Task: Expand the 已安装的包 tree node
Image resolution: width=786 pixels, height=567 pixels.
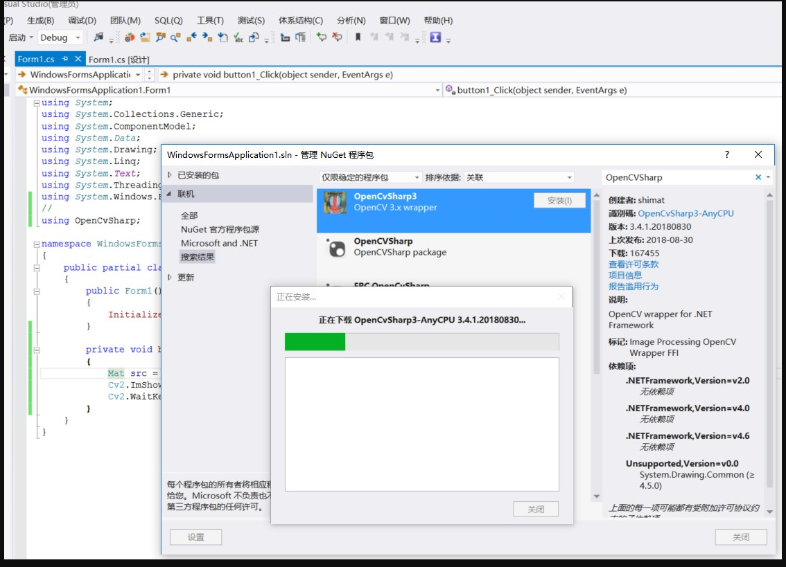Action: (x=169, y=175)
